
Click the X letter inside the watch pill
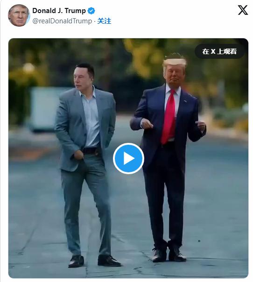(213, 51)
